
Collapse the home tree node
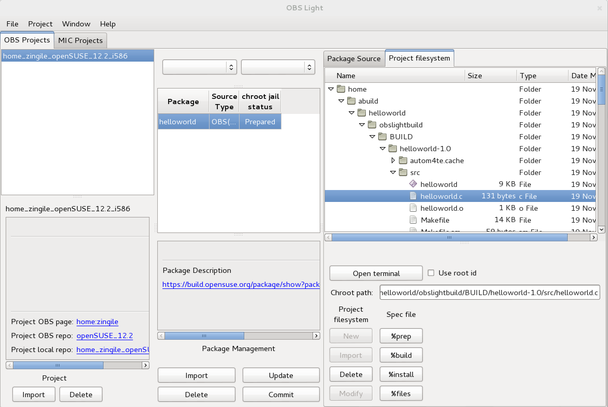(x=331, y=89)
